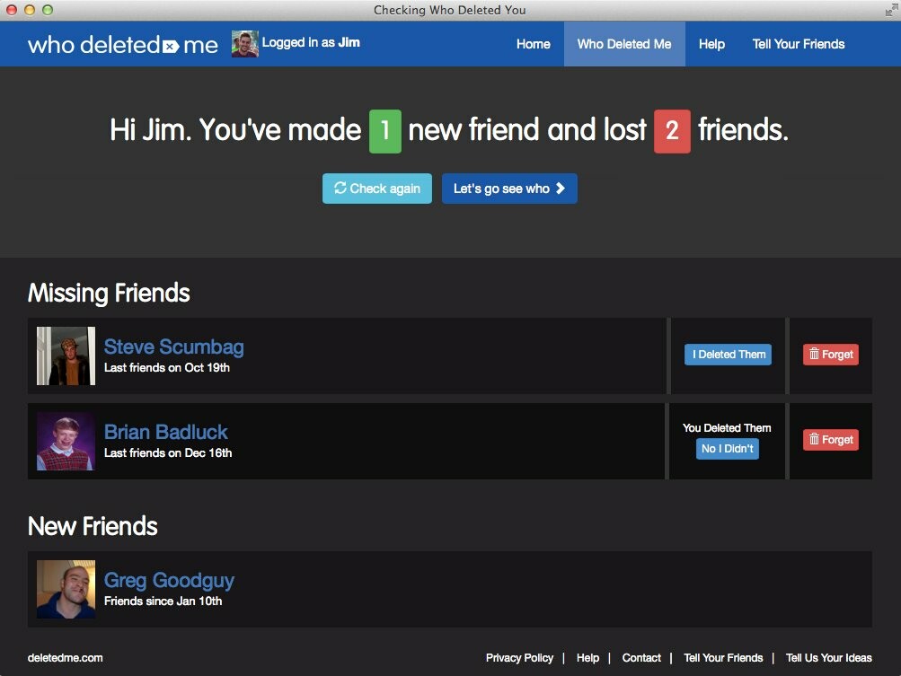Click Jim's profile avatar in header
Screen dimensions: 901x676
coord(244,44)
